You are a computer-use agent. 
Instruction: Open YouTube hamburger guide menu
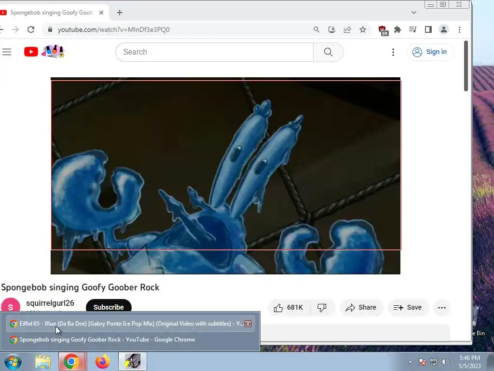7,52
